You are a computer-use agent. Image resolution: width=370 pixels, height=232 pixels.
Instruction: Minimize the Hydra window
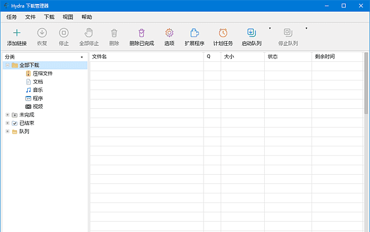coord(327,6)
